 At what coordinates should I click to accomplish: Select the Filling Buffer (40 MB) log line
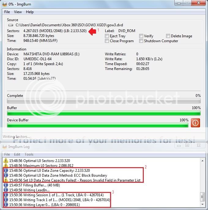pyautogui.click(x=35, y=185)
